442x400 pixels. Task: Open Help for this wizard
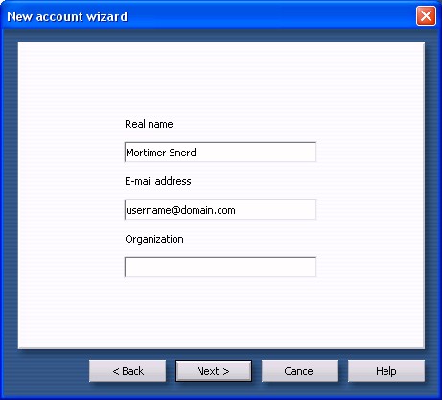click(386, 371)
